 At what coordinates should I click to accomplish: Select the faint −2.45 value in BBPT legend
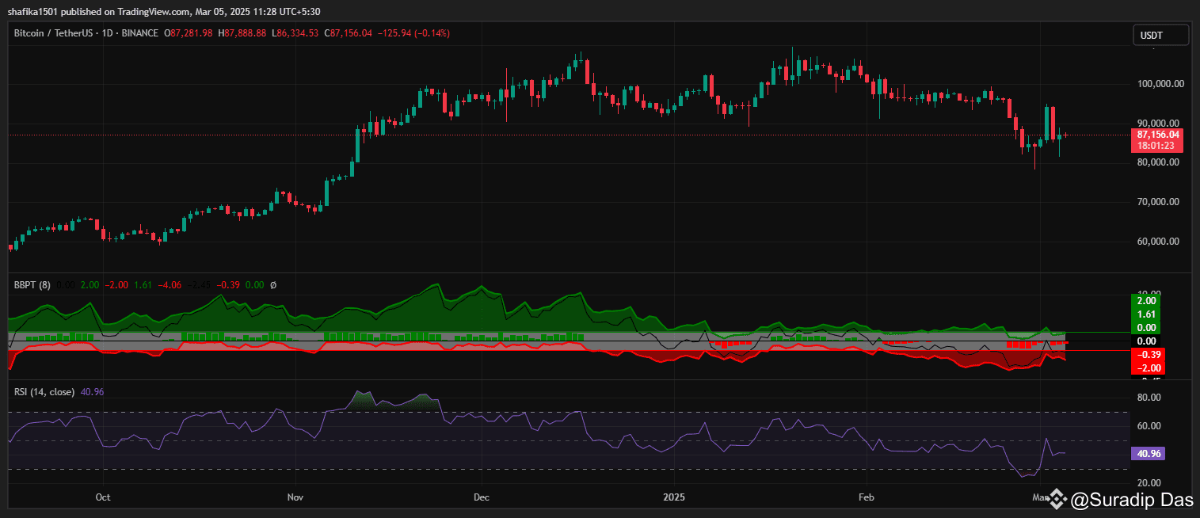pyautogui.click(x=200, y=284)
